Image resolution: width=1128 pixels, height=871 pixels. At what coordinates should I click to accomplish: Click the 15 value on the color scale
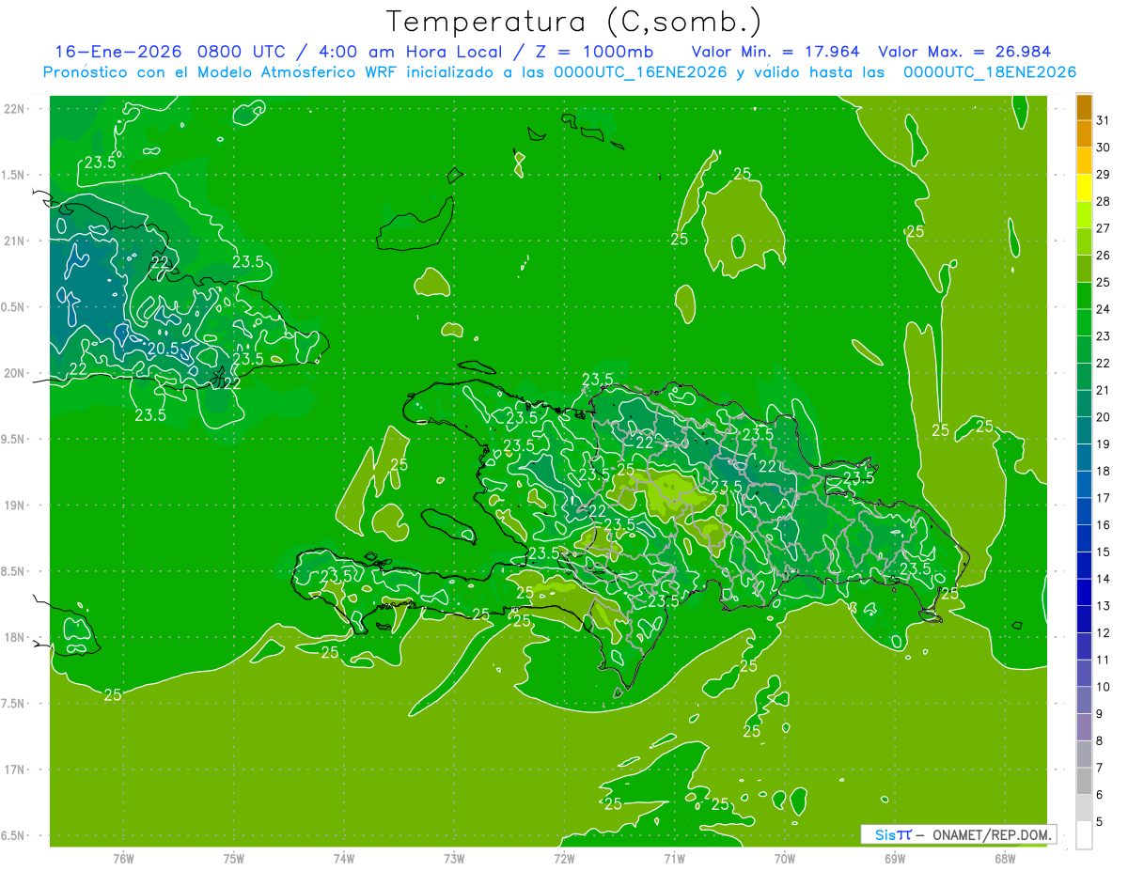pos(1104,552)
